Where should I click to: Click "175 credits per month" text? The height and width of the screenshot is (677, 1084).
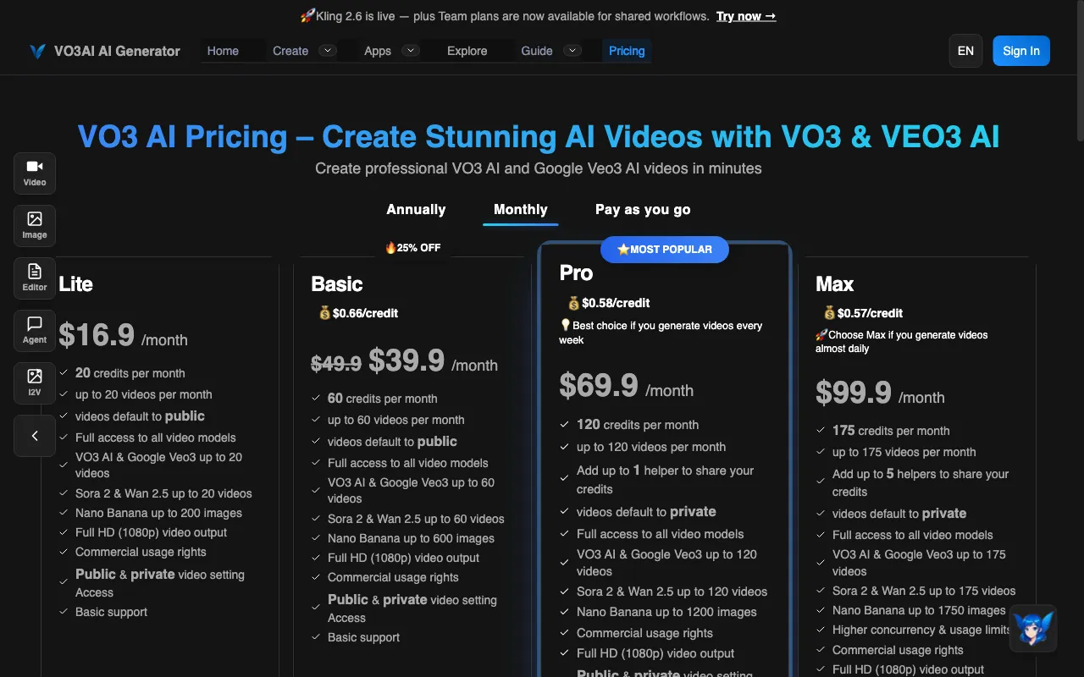click(x=891, y=431)
